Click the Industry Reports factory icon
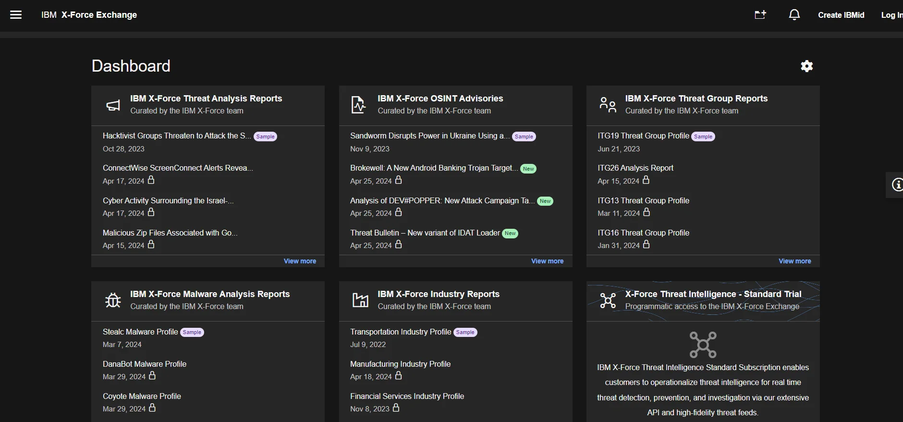Viewport: 903px width, 422px height. click(360, 300)
